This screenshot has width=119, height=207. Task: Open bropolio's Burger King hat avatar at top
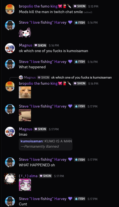click(10, 9)
